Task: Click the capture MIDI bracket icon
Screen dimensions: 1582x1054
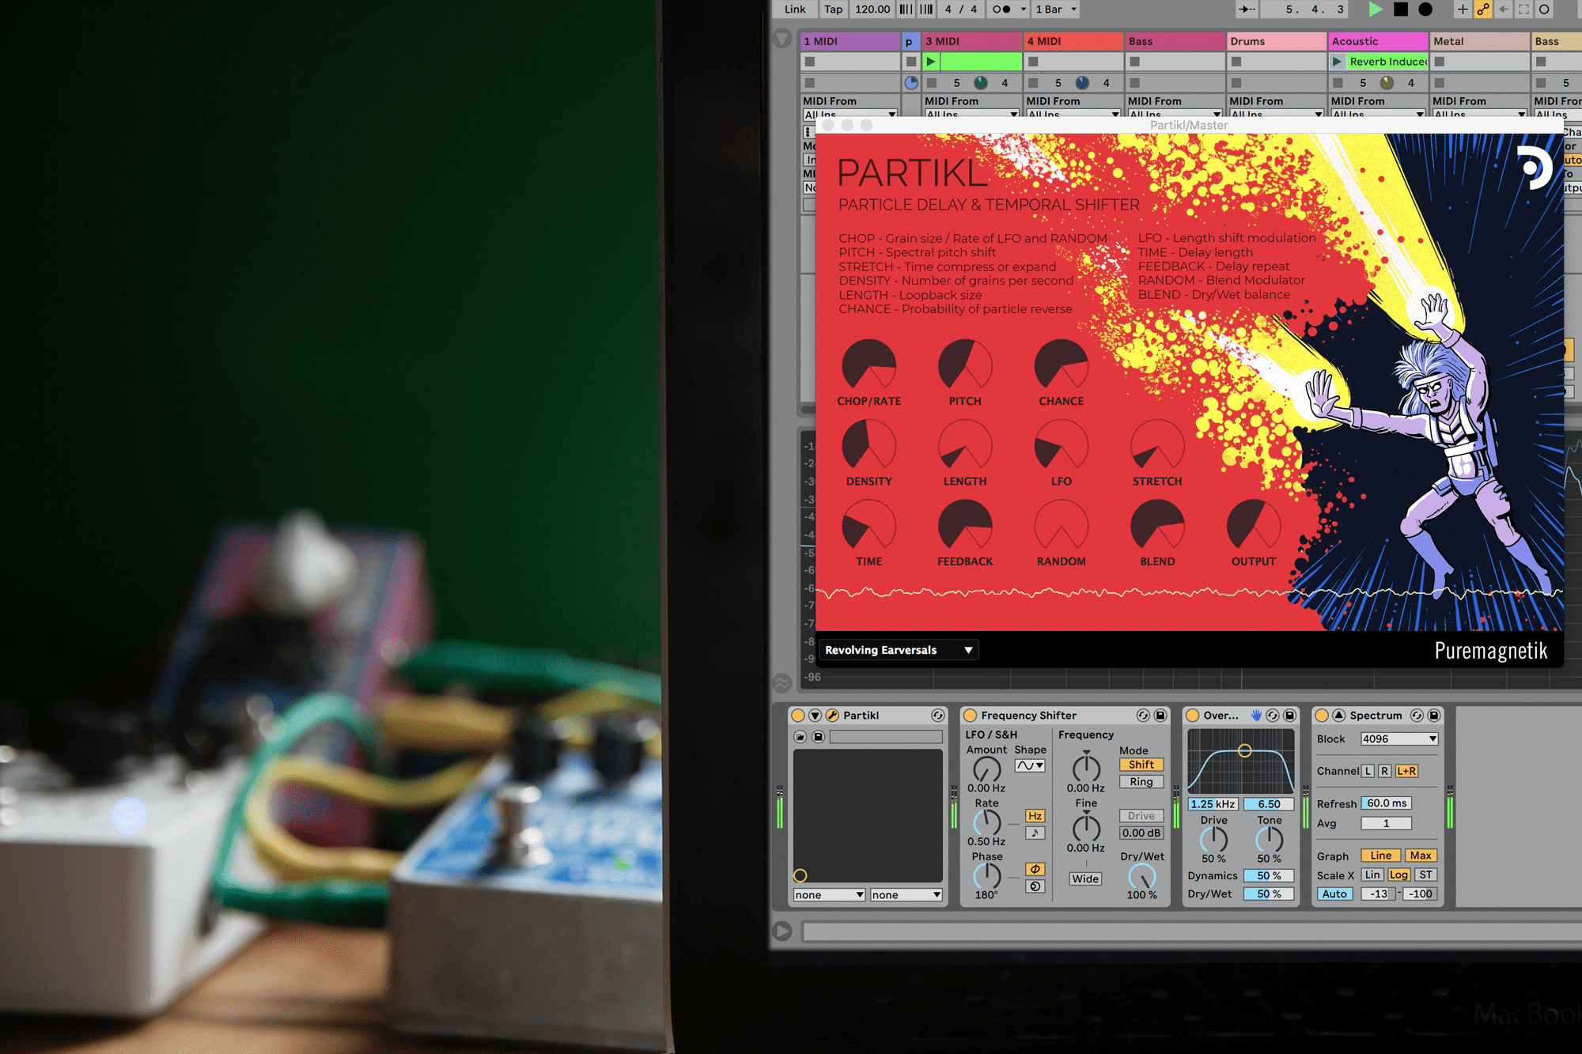Action: click(1523, 9)
